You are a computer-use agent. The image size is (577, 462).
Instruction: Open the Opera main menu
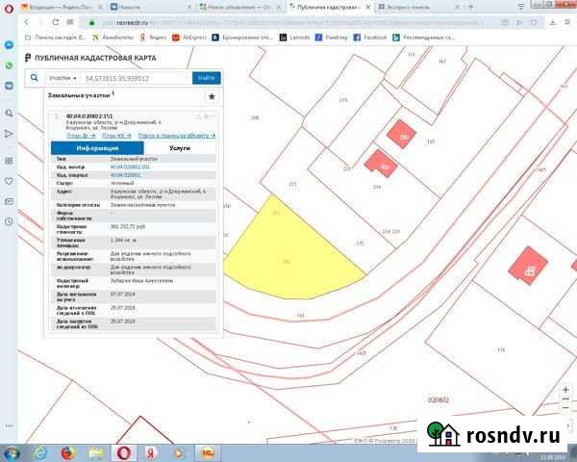[8, 6]
